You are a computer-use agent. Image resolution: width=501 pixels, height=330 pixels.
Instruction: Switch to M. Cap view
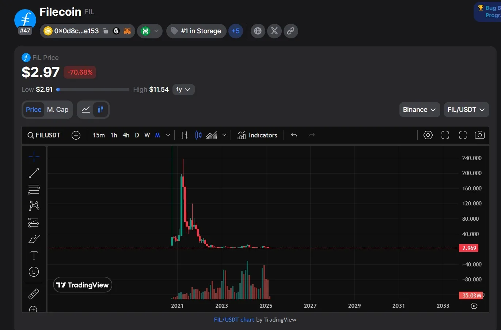tap(58, 110)
